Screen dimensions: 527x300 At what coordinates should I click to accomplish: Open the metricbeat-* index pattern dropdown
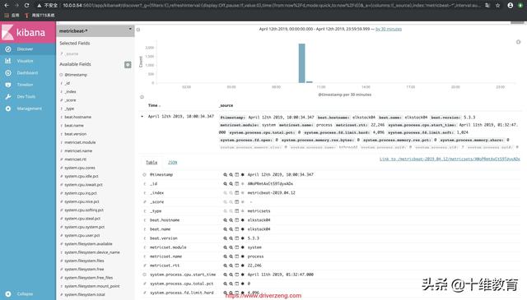[x=96, y=30]
